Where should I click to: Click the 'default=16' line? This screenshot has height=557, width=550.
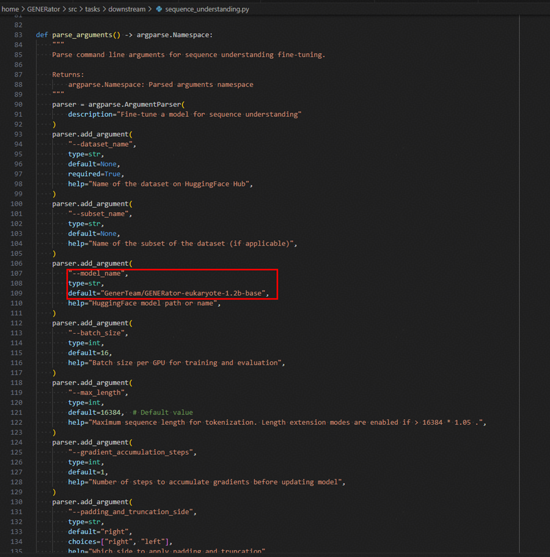[90, 353]
